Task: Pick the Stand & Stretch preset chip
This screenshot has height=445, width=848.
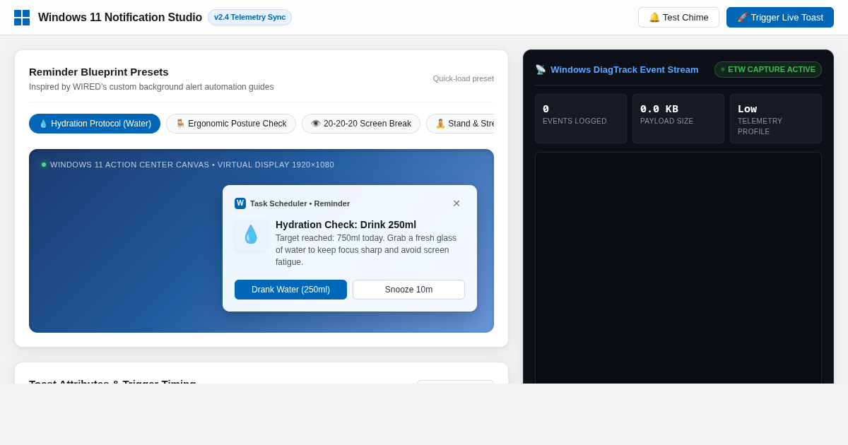Action: click(460, 124)
